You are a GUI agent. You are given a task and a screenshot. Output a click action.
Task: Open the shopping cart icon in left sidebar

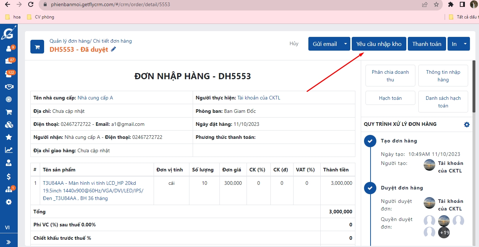point(9,112)
